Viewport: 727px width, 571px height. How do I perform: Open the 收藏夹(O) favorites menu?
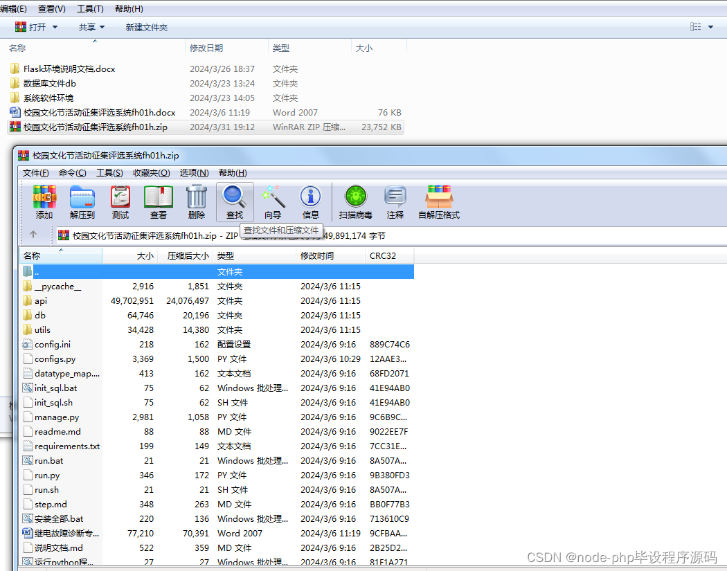[x=151, y=172]
